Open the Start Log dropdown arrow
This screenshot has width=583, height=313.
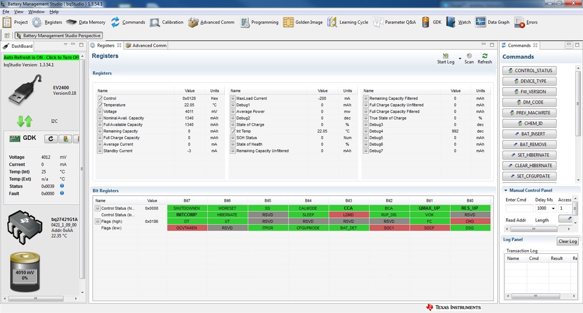[460, 58]
